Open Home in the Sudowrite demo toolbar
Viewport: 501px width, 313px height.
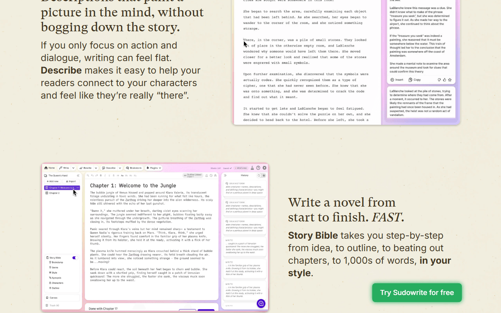[49, 168]
